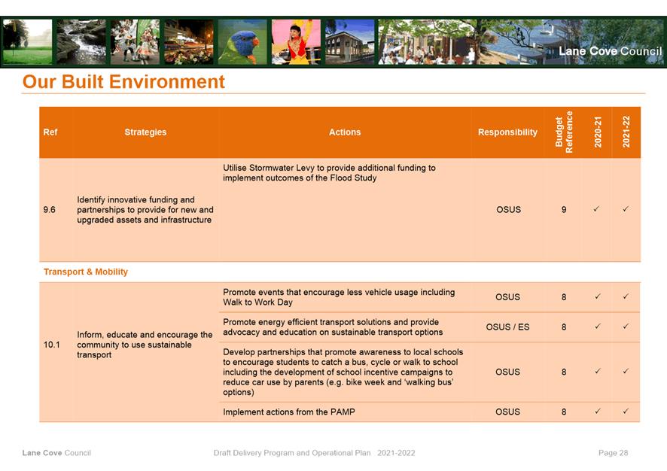Click the Draft Delivery Program footer text
The image size is (667, 471).
pos(314,453)
